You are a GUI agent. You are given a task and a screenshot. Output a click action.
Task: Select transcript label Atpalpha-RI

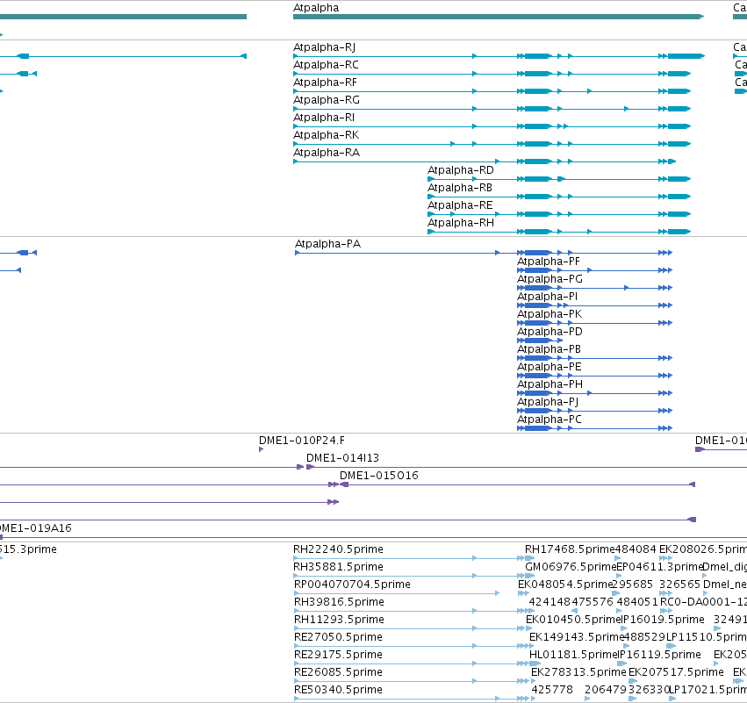324,118
